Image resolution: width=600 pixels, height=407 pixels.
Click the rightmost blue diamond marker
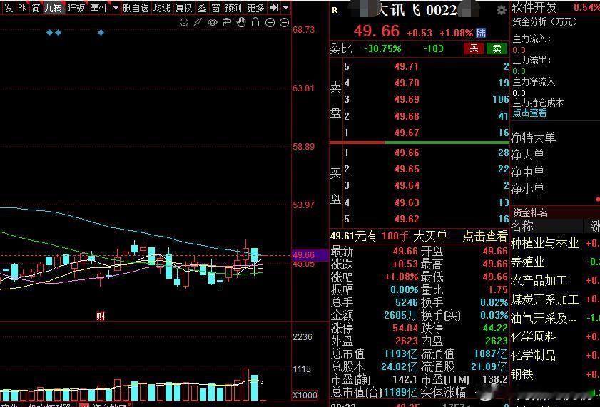coord(101,33)
